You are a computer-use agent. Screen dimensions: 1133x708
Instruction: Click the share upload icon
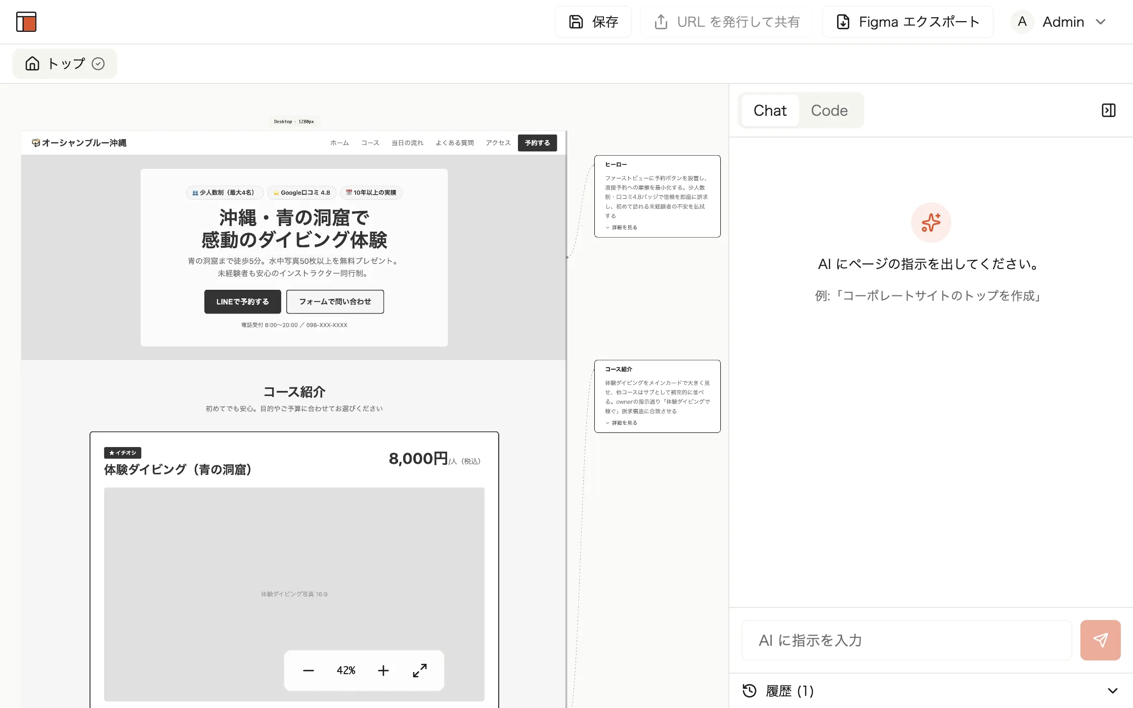coord(661,22)
